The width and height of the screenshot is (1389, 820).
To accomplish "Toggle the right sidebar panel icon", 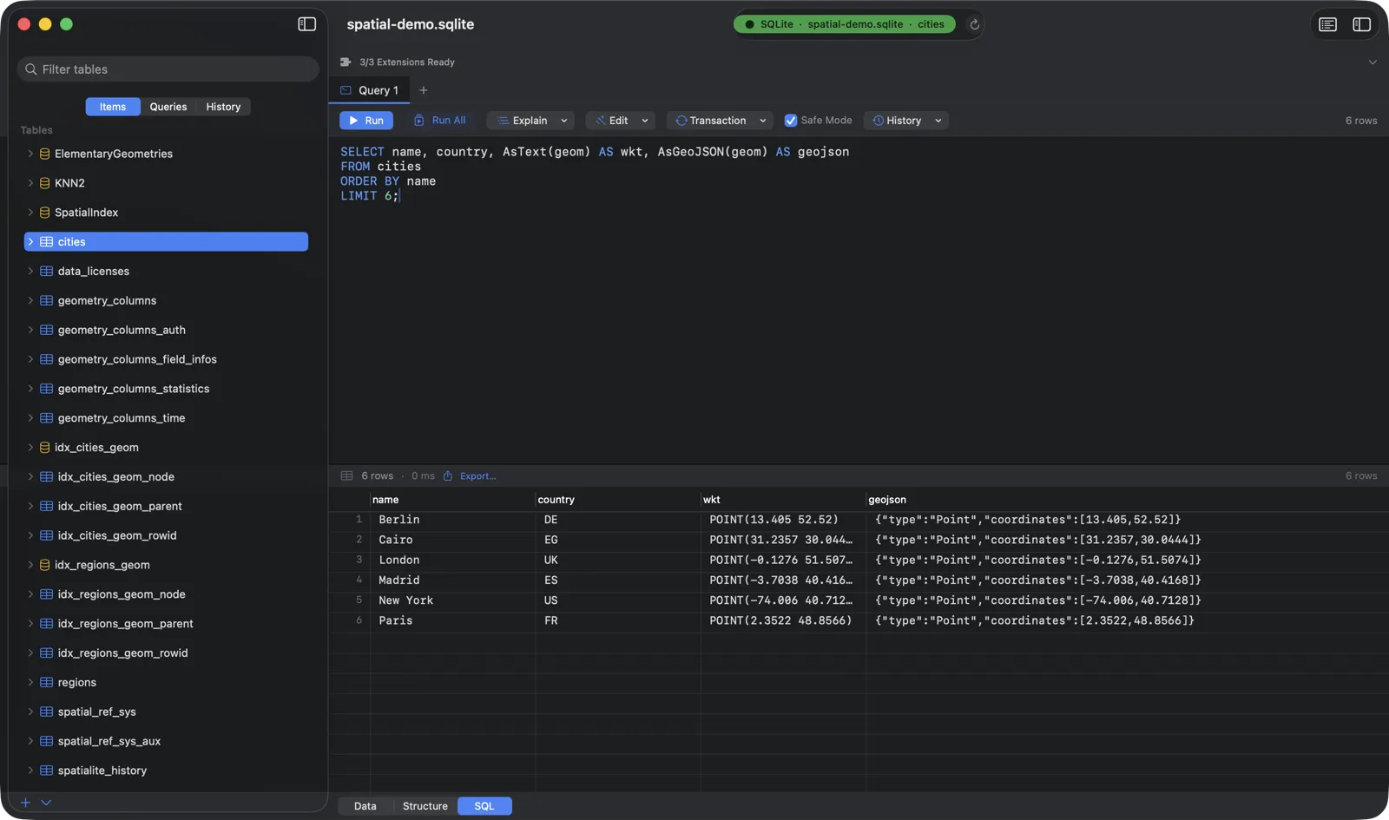I will pyautogui.click(x=1361, y=24).
